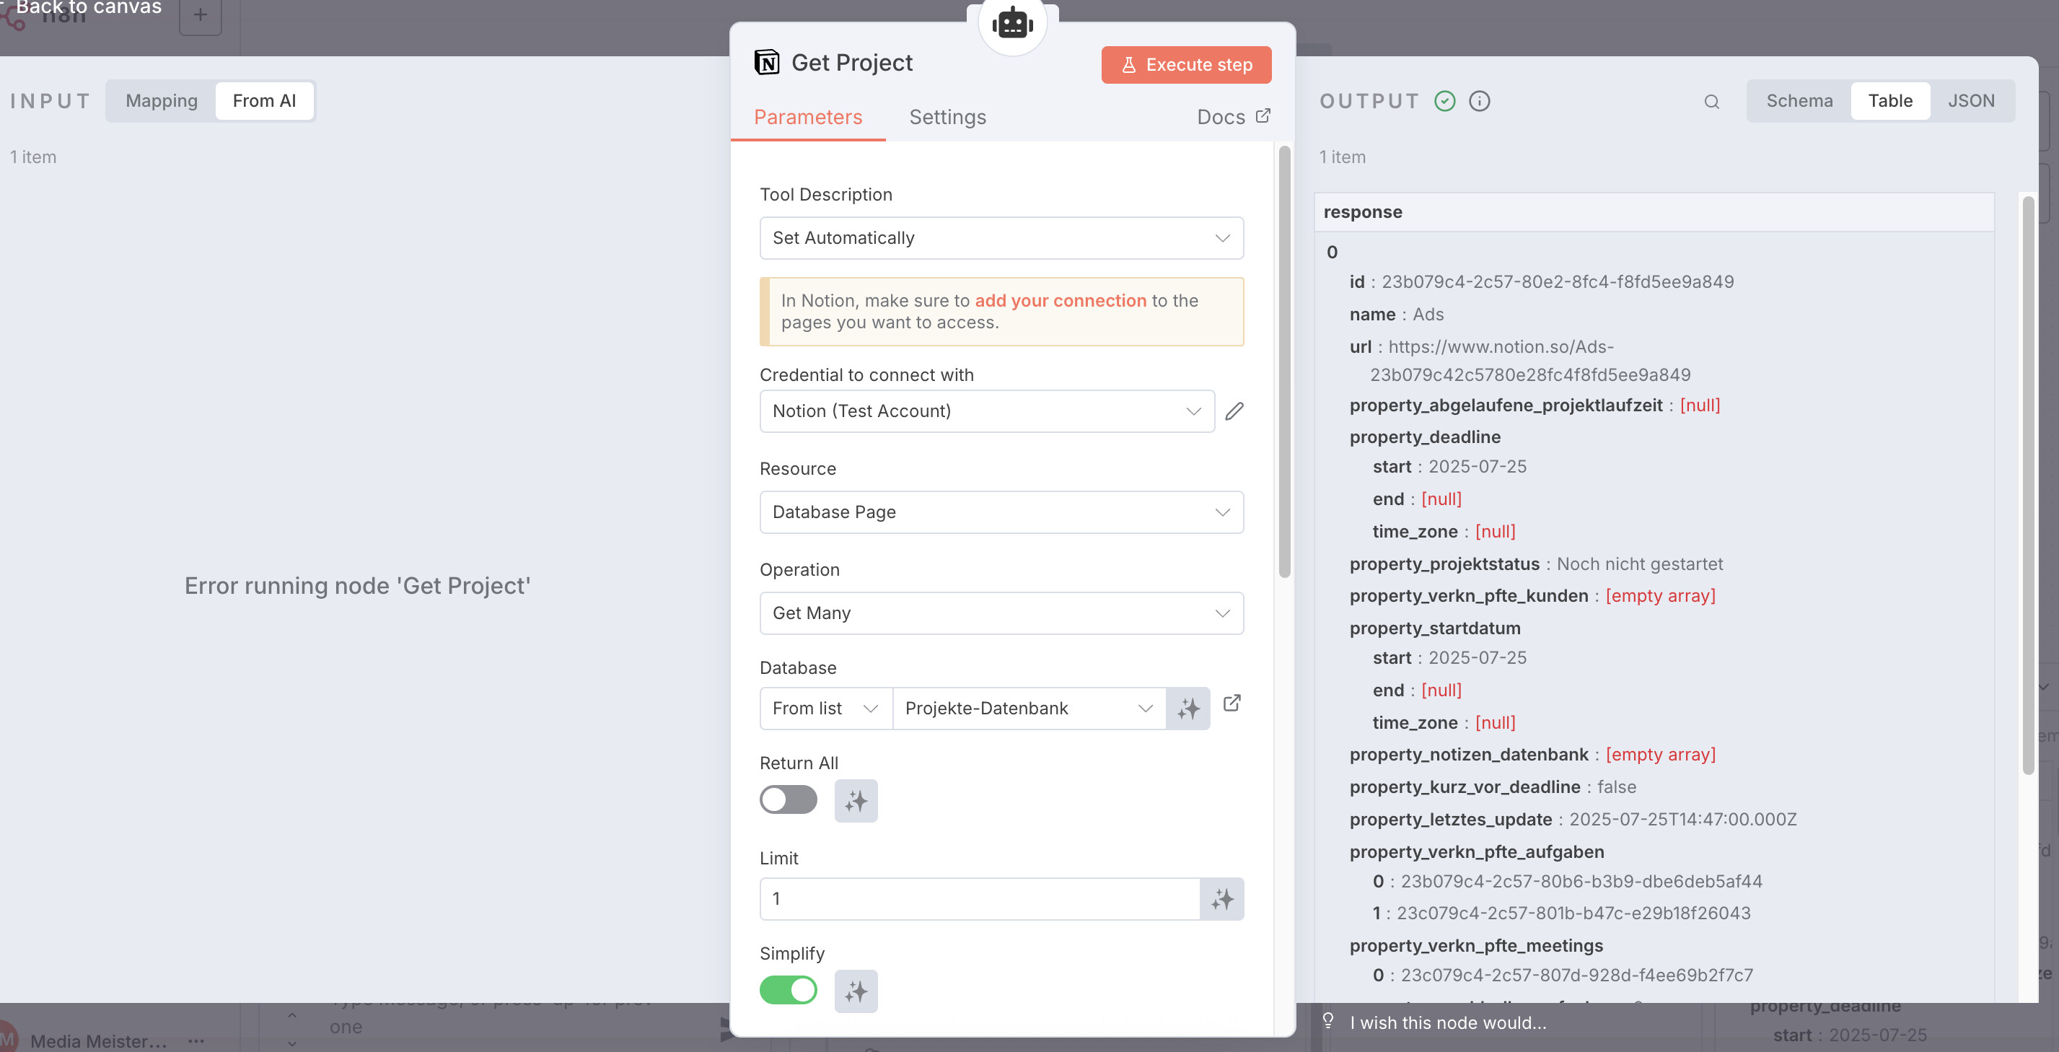The height and width of the screenshot is (1052, 2059).
Task: Click property_notizen_datenbank empty array value
Action: coord(1660,755)
